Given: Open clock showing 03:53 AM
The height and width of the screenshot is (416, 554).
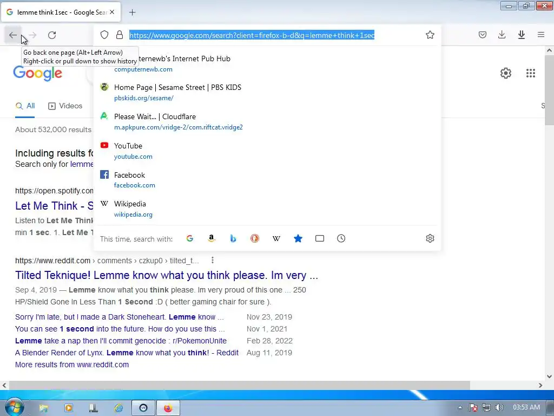Looking at the screenshot, I should 526,407.
